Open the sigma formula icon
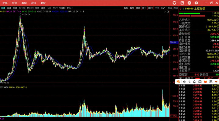 (x=189, y=3)
